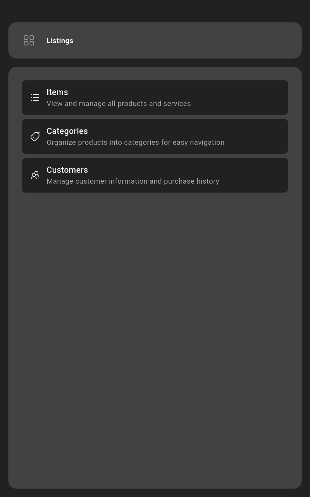Click the grid icon beside Listings
This screenshot has height=497, width=310.
tap(29, 40)
